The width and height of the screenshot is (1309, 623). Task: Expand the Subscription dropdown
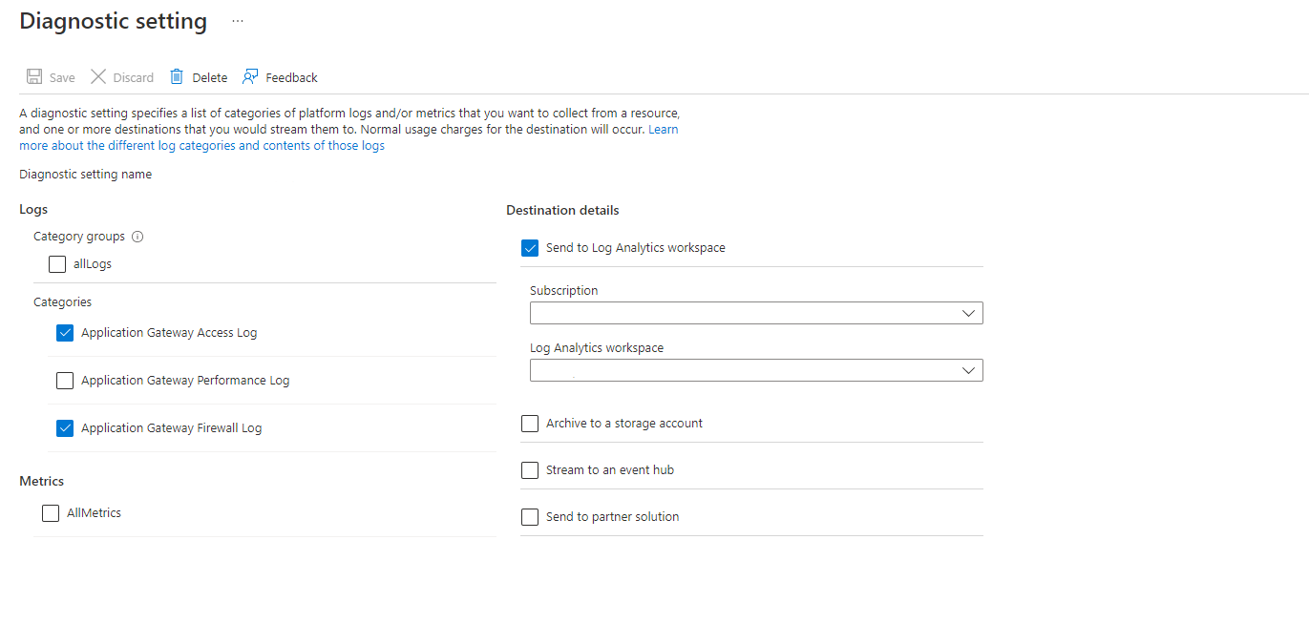pos(755,313)
